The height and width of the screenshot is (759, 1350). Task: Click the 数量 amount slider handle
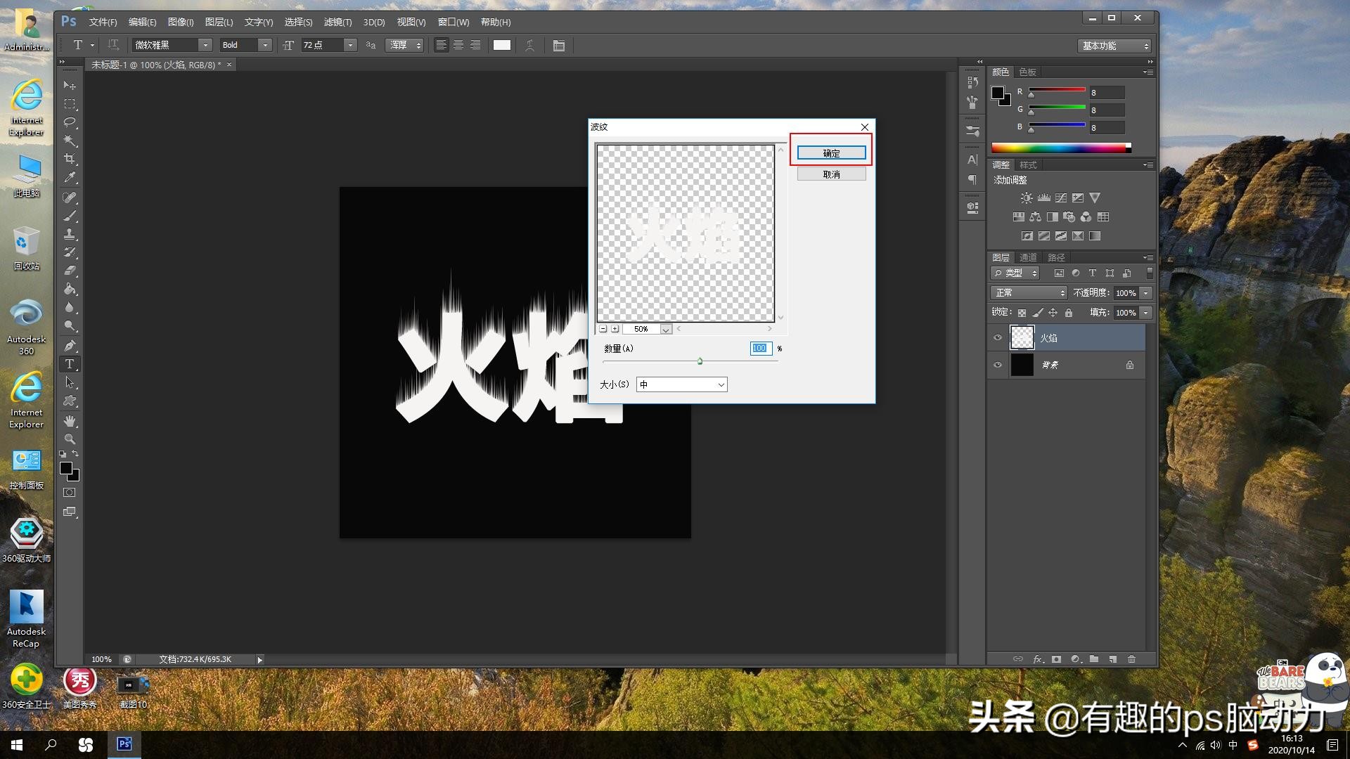(x=700, y=361)
